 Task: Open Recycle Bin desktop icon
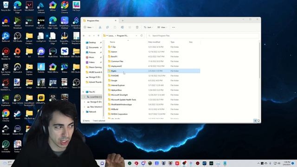(6, 6)
